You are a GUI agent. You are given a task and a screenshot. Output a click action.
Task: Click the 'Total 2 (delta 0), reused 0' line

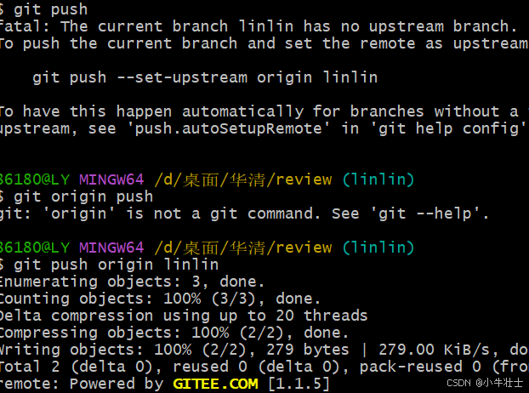pyautogui.click(x=264, y=367)
